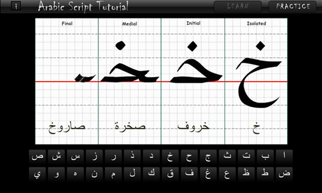Select the letter Ain (ع) key
This screenshot has width=322, height=193.
(x=227, y=174)
